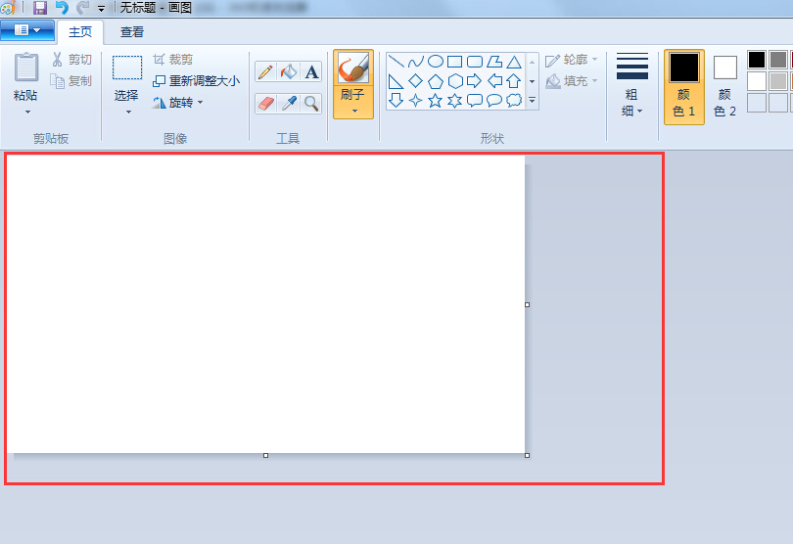Click the Brush (刷子) tool icon

353,68
